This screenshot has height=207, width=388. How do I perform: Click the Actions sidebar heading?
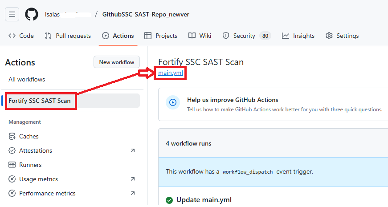(20, 63)
